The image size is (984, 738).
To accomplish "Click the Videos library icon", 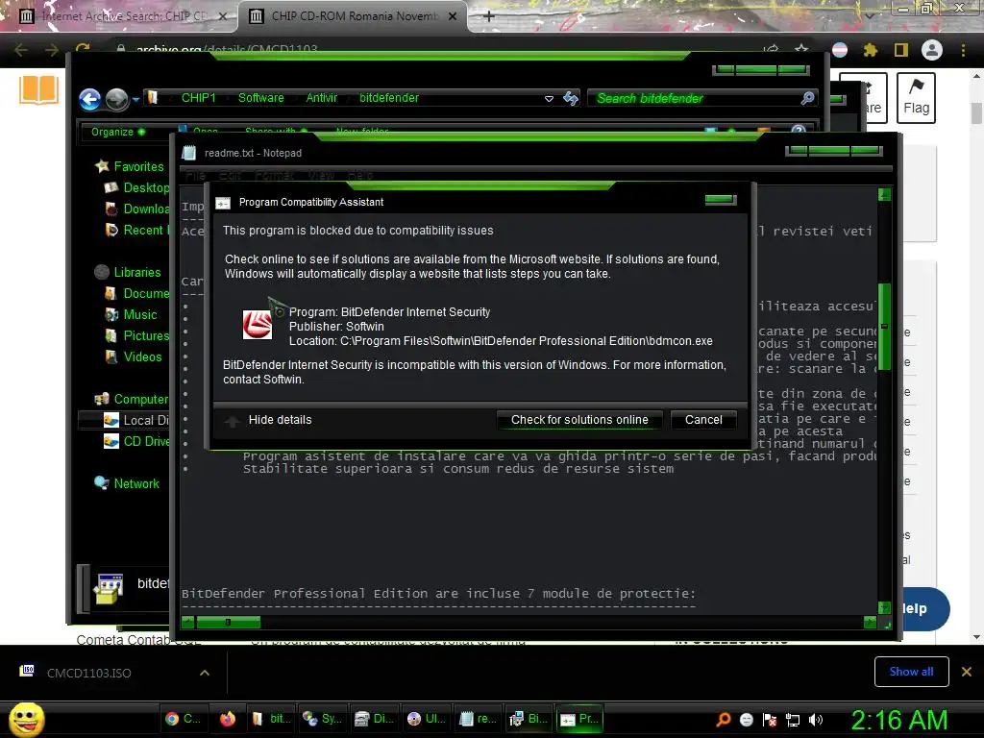I will [111, 357].
